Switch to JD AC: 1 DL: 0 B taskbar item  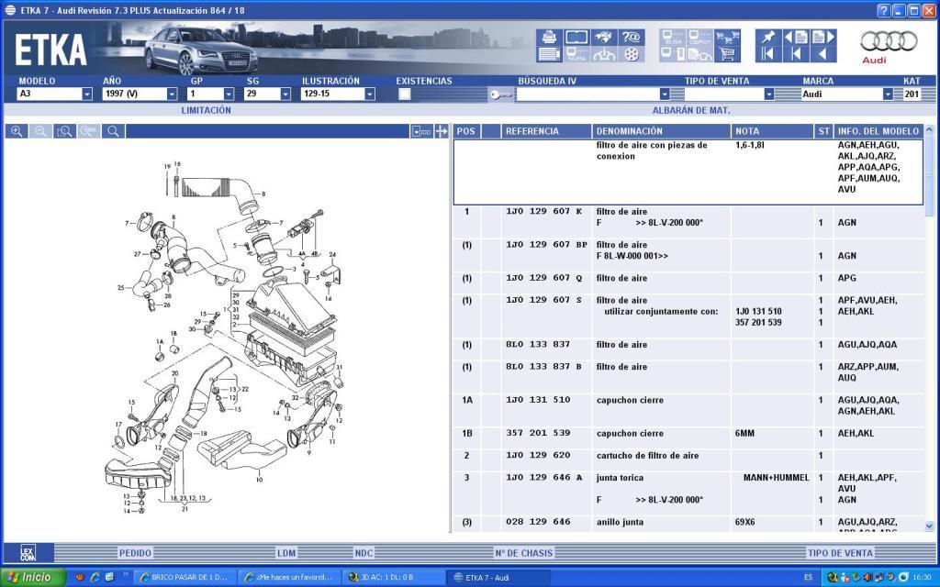(394, 578)
